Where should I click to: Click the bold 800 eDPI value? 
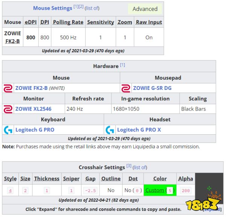coord(31,38)
